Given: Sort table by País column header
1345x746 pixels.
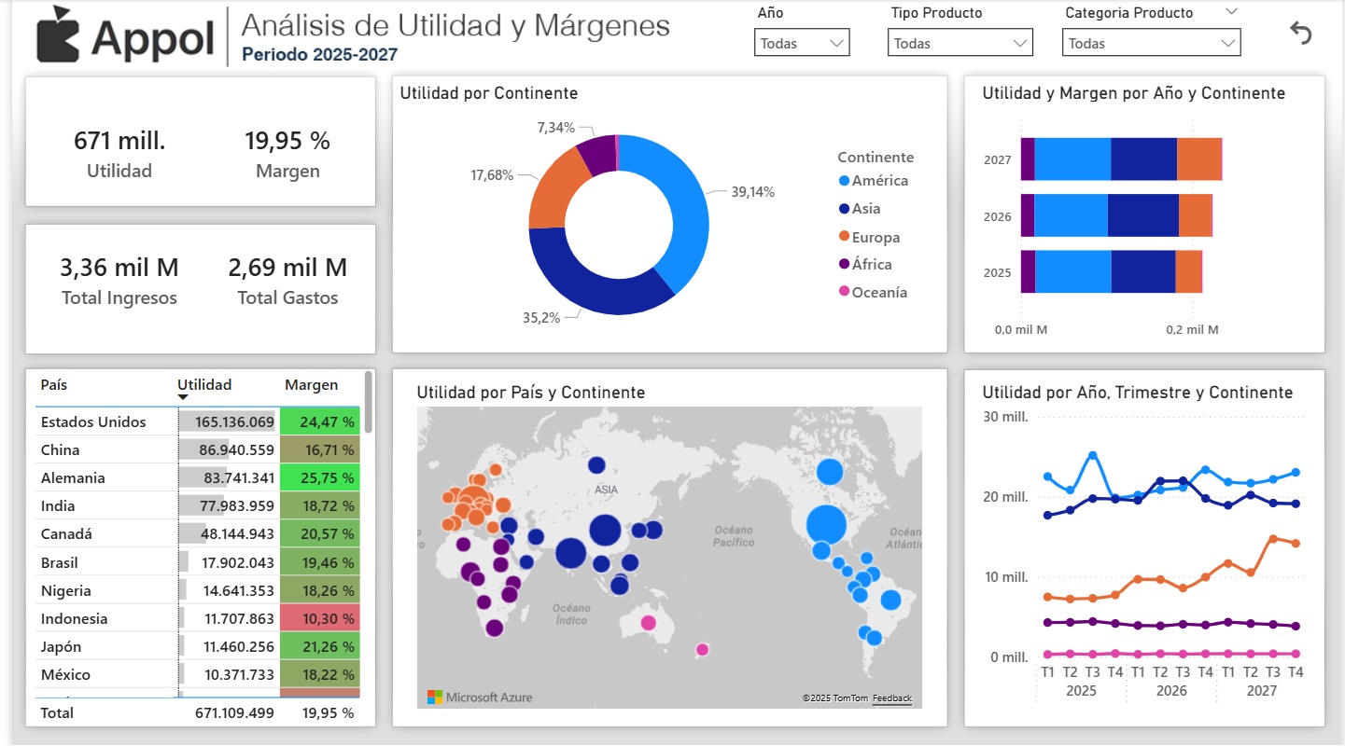Looking at the screenshot, I should 54,384.
